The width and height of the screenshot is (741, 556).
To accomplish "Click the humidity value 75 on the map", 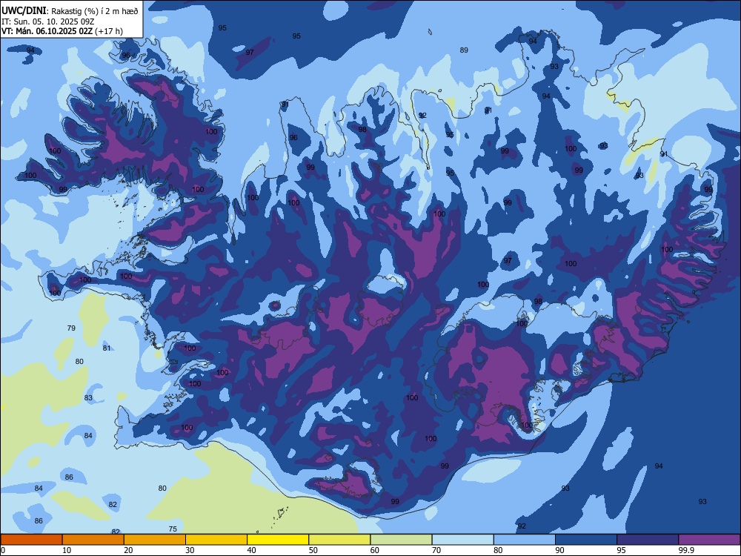I will 173,529.
